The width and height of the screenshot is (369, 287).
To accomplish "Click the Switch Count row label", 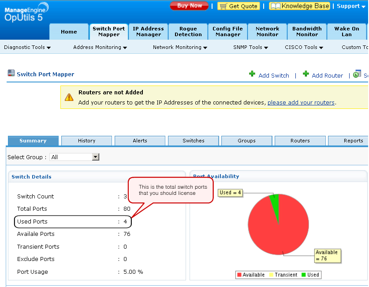I will [x=36, y=197].
